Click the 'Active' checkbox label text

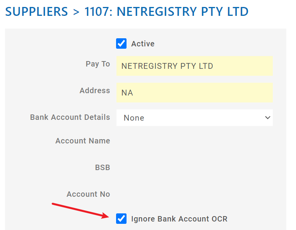pos(143,44)
